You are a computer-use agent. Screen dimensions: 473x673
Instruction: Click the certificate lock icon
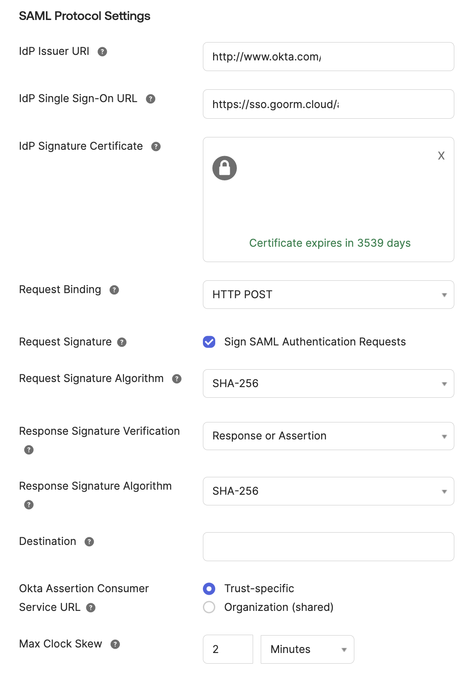(225, 168)
